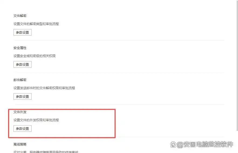Viewport: 238px width, 153px height.
Task: Click the 离线策略 description text at bottom
Action: click(x=46, y=152)
